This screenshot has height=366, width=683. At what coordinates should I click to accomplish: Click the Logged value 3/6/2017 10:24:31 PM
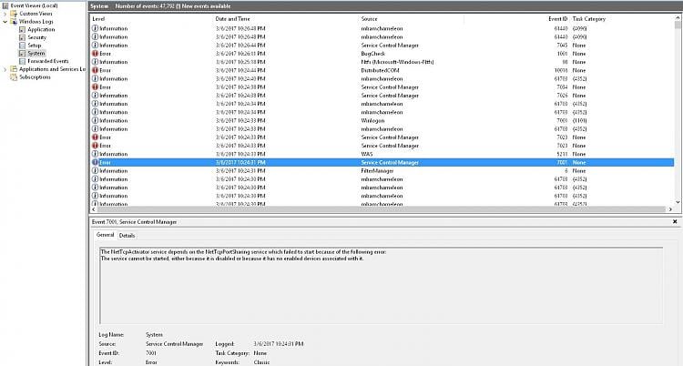[279, 344]
